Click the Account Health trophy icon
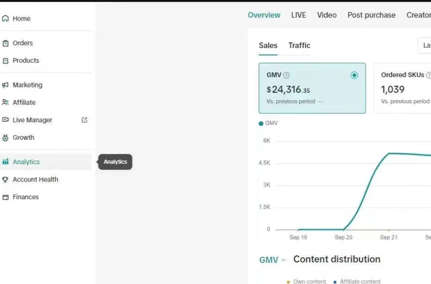431x284 pixels. coord(6,180)
